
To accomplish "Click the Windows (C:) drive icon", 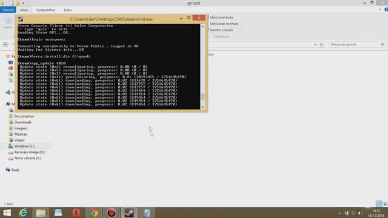I will point(11,146).
